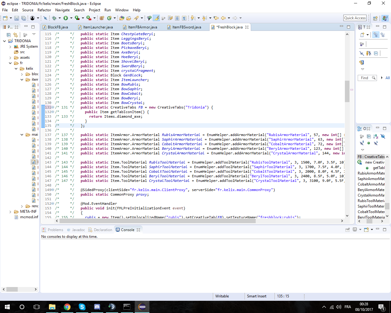Collapse the CreativeTabs fold at line 131
This screenshot has width=391, height=313.
coord(53,107)
